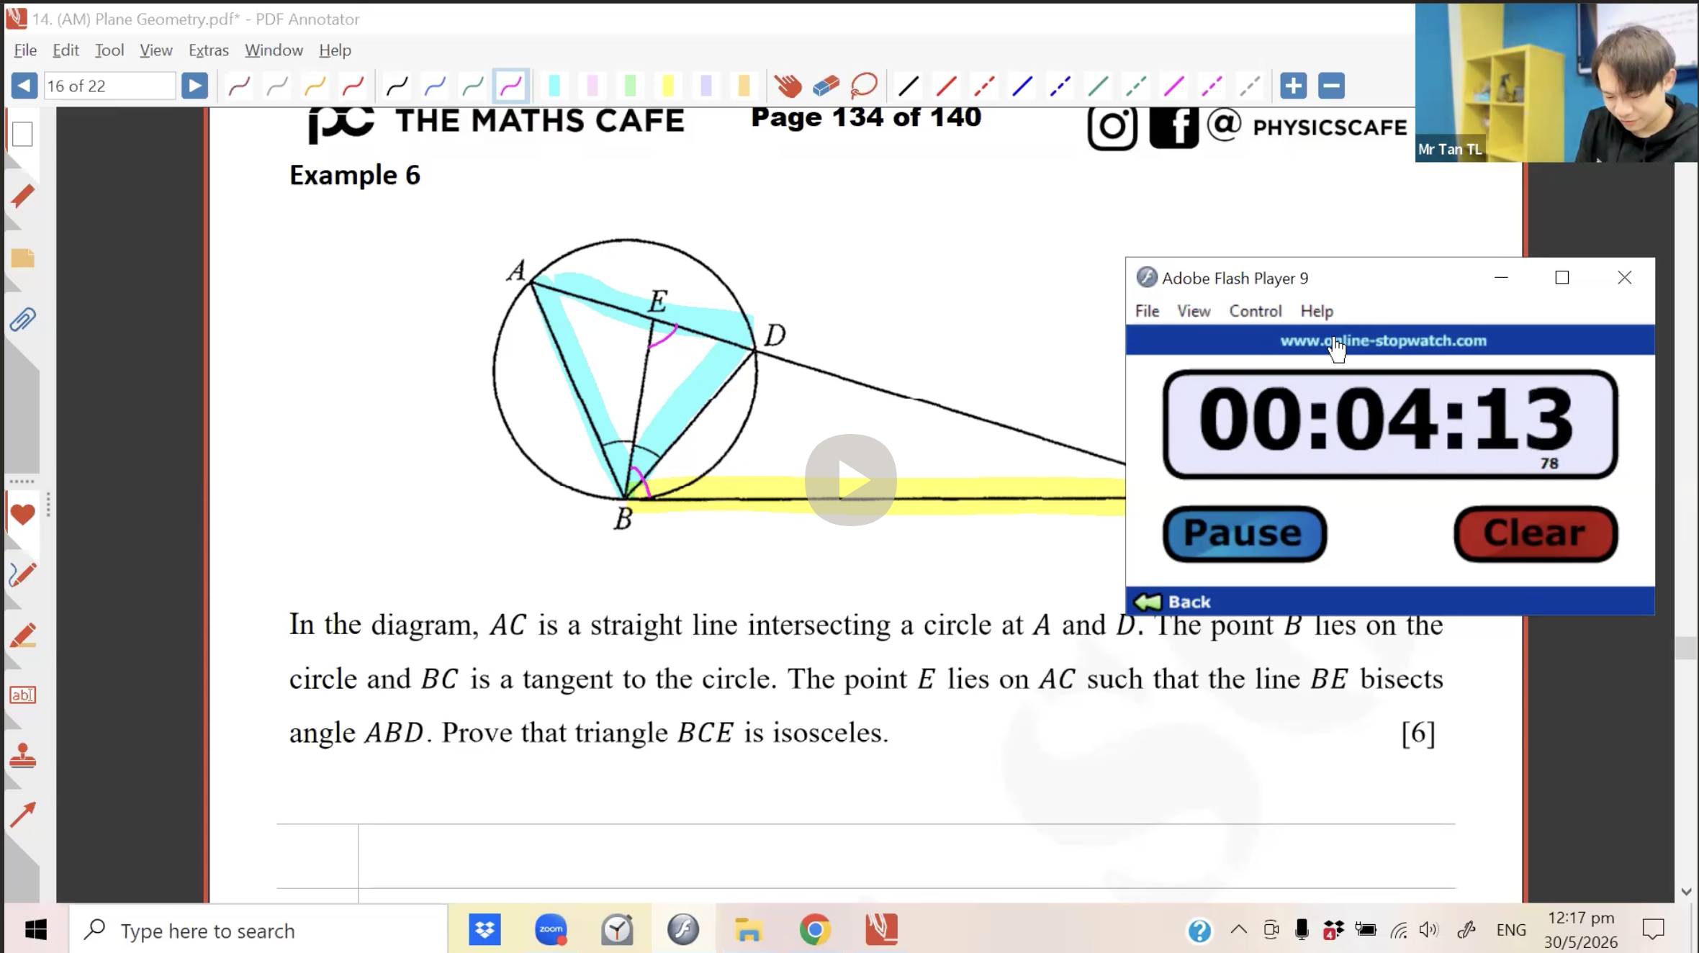Click the blue plus zoom-in button

(1294, 86)
